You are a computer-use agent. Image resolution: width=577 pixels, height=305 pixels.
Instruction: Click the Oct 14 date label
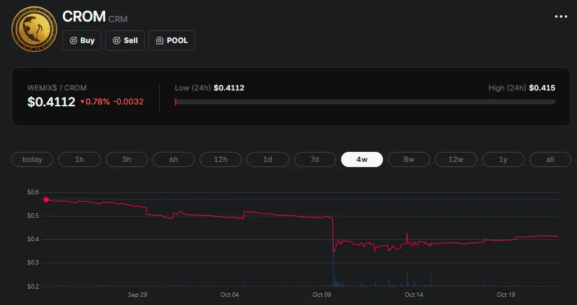tap(414, 295)
